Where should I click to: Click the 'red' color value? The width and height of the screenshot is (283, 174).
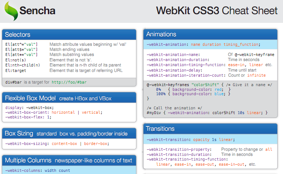pyautogui.click(x=218, y=89)
